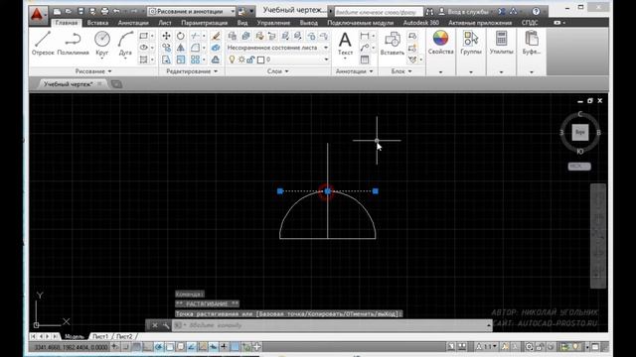Expand the Блок panel

click(x=401, y=71)
